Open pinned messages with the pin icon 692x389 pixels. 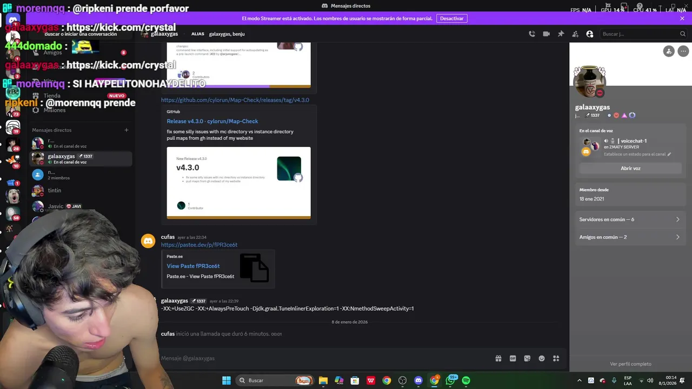(x=561, y=34)
